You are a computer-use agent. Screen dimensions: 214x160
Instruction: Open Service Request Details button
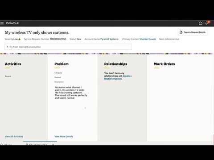click(x=193, y=32)
